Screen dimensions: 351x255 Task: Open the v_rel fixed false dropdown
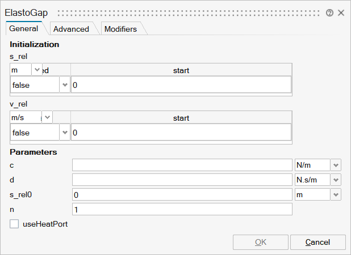[64, 133]
